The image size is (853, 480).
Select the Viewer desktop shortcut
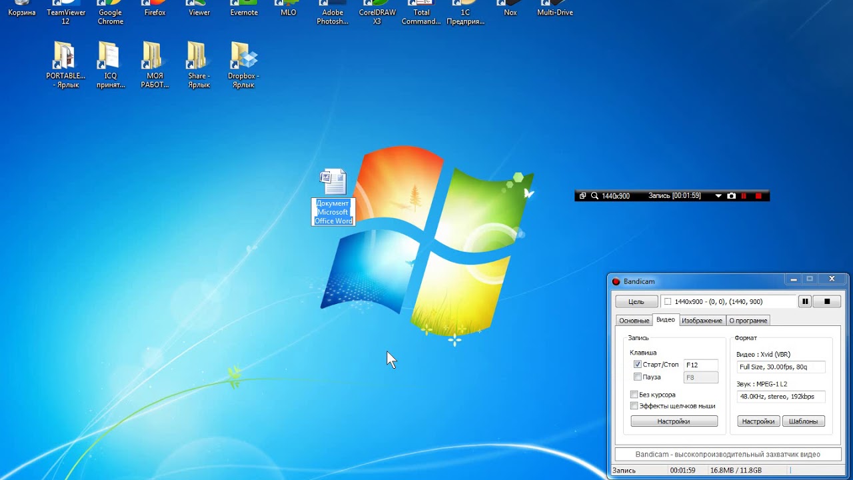(199, 8)
